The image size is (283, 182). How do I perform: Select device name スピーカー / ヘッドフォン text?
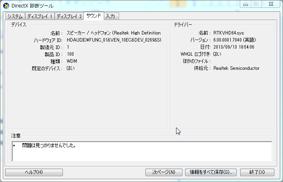pos(114,33)
